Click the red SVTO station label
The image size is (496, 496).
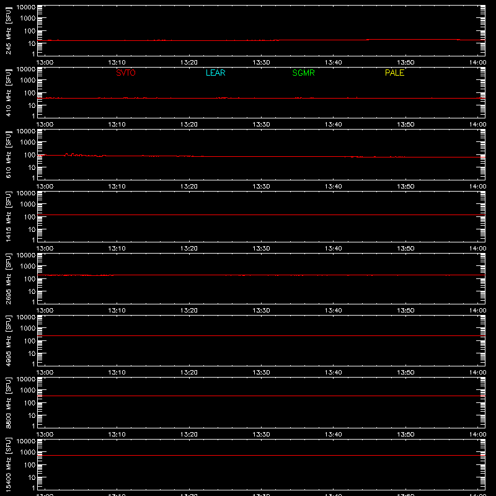[126, 73]
